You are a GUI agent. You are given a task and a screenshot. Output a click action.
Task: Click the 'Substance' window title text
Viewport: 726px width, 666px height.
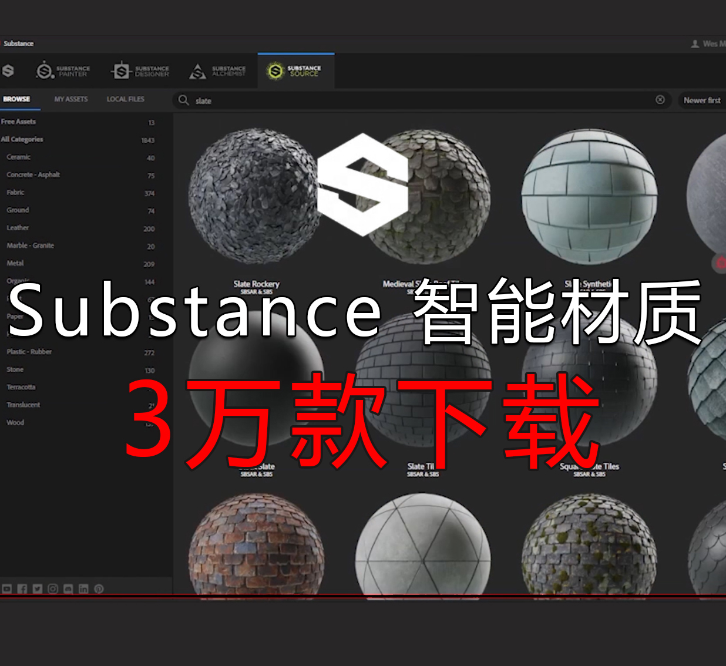[18, 43]
